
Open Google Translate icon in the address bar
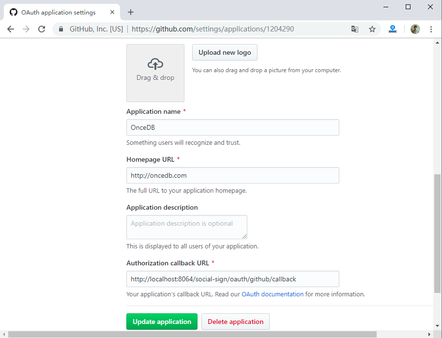point(354,29)
